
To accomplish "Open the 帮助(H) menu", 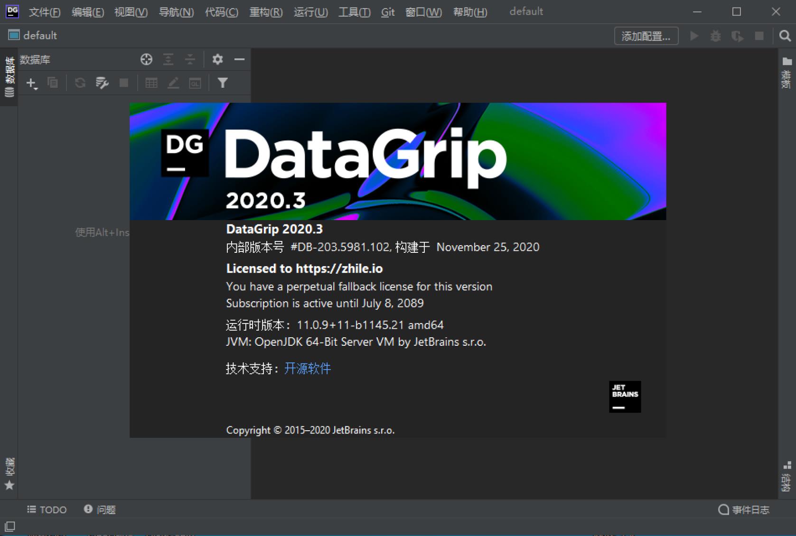I will (470, 12).
